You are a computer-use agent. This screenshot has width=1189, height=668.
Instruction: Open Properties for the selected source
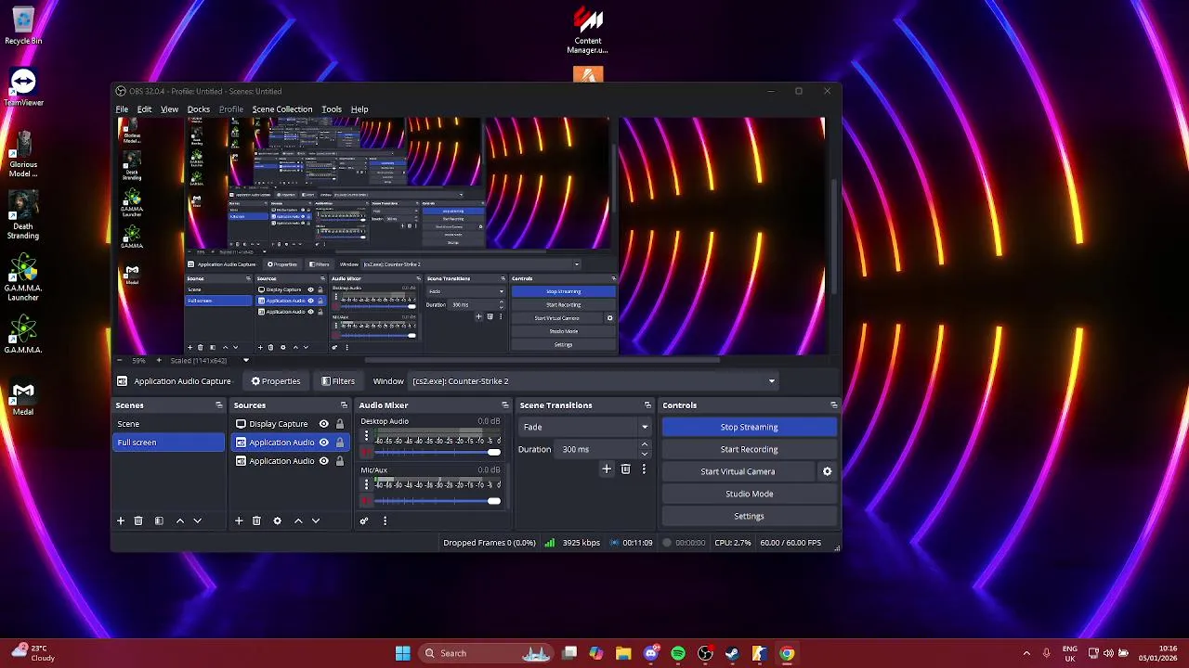(276, 381)
